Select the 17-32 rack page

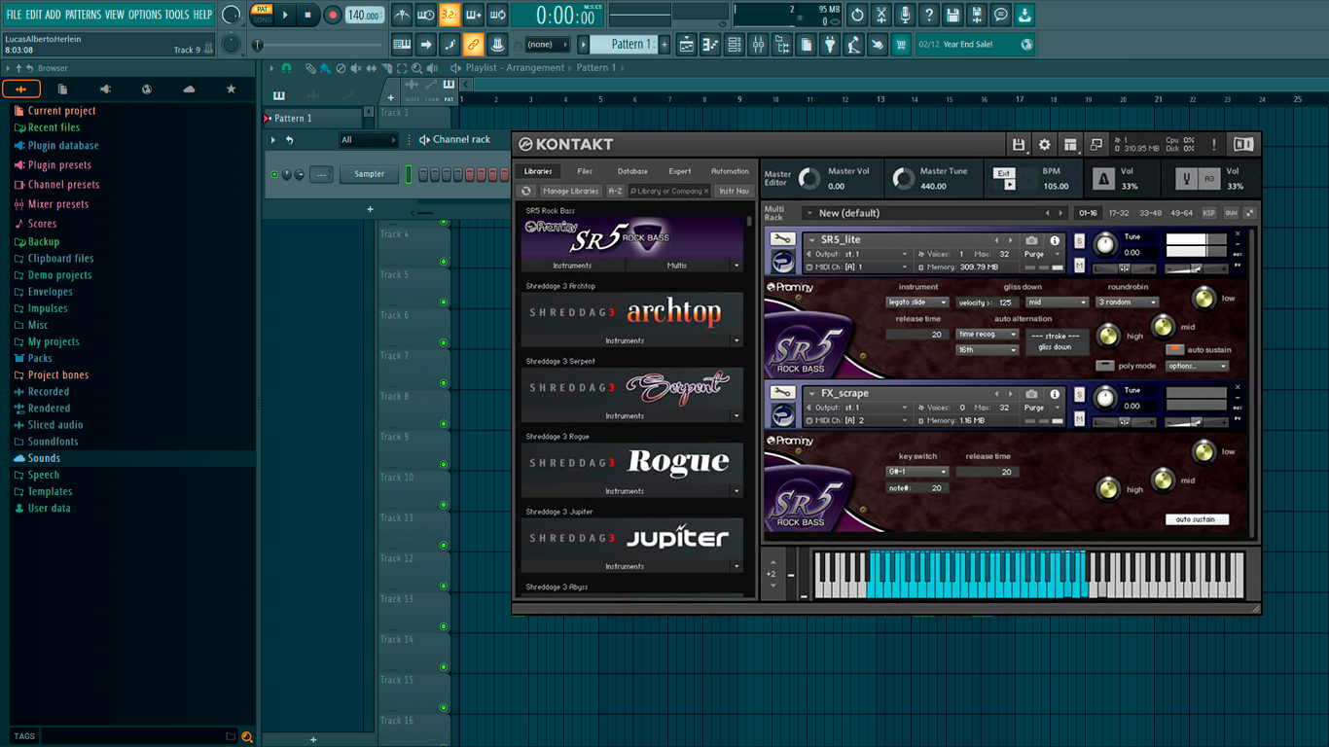click(x=1119, y=213)
